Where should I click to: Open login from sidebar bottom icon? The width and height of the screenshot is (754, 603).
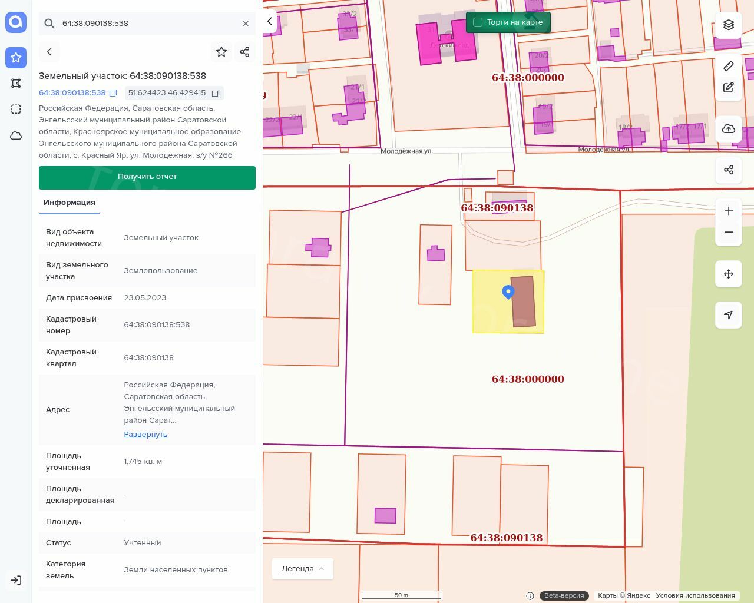16,580
